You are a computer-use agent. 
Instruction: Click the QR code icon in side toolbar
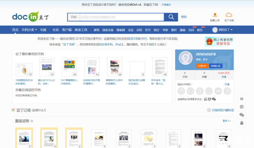pos(242,107)
